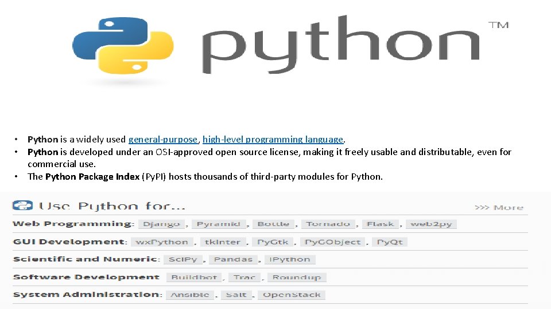Open the PyGtk tag
551x309 pixels.
(x=273, y=242)
